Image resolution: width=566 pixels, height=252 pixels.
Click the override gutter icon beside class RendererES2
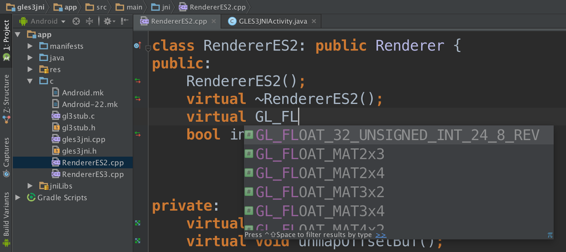[x=138, y=45]
